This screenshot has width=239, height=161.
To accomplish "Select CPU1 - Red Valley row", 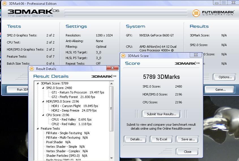I will 72,119.
